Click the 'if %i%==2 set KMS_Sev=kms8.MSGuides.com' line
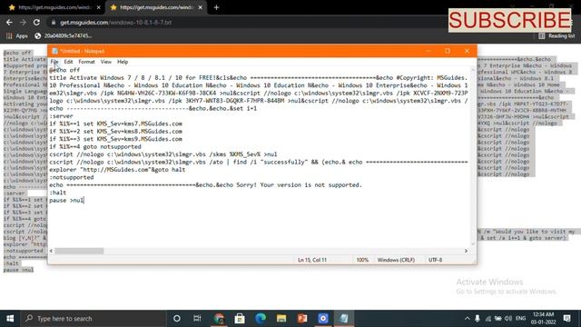Screen dimensions: 581x327 [115, 131]
